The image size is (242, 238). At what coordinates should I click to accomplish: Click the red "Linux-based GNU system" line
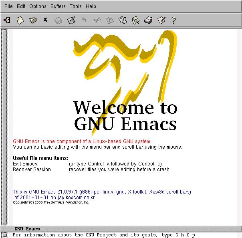pyautogui.click(x=82, y=141)
